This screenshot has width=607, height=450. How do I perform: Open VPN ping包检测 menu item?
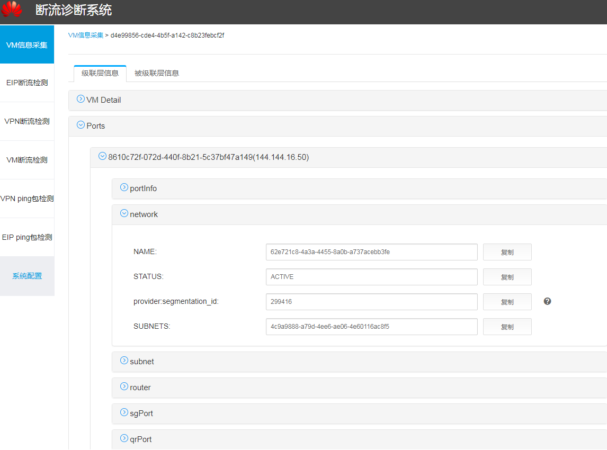pyautogui.click(x=27, y=199)
